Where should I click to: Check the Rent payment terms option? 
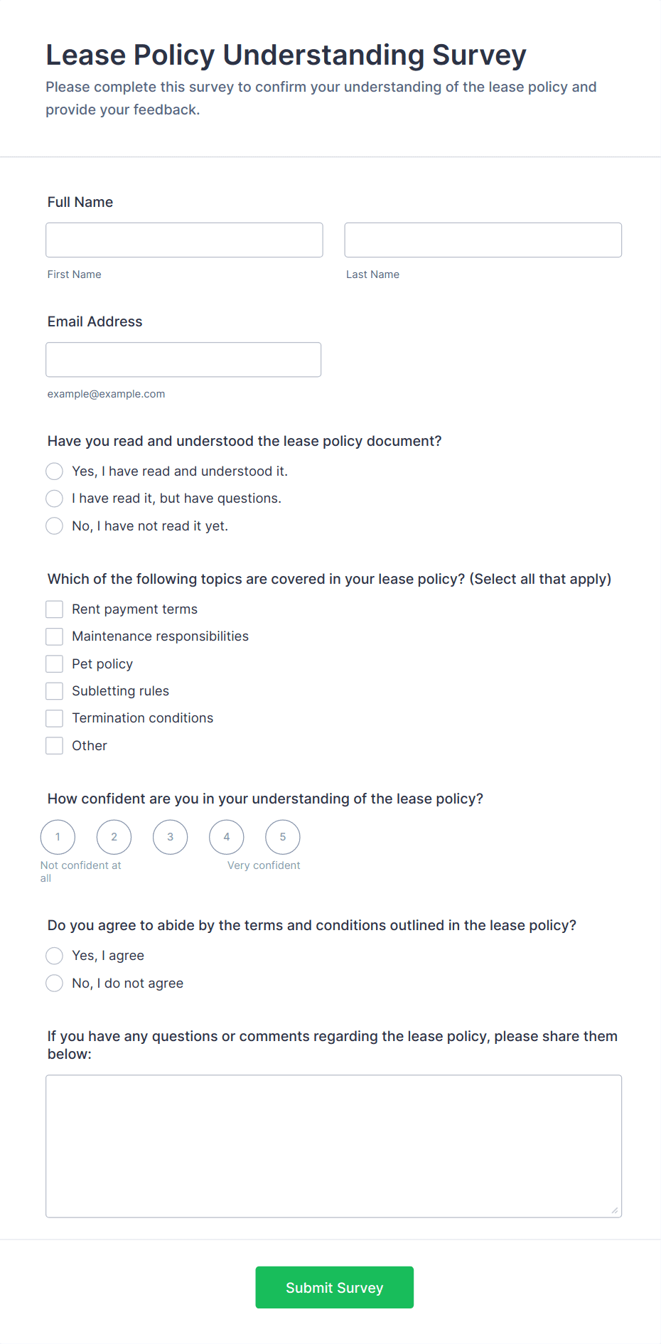pos(54,609)
